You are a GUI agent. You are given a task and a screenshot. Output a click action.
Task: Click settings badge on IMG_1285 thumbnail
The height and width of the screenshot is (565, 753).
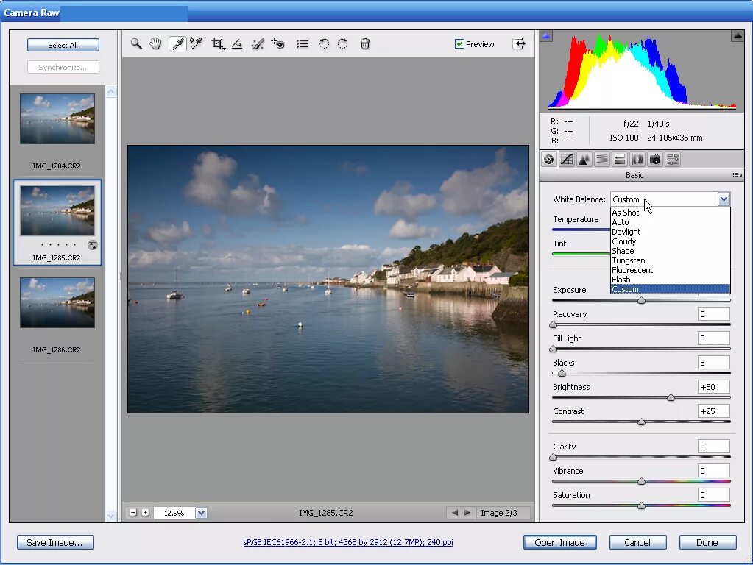coord(93,245)
